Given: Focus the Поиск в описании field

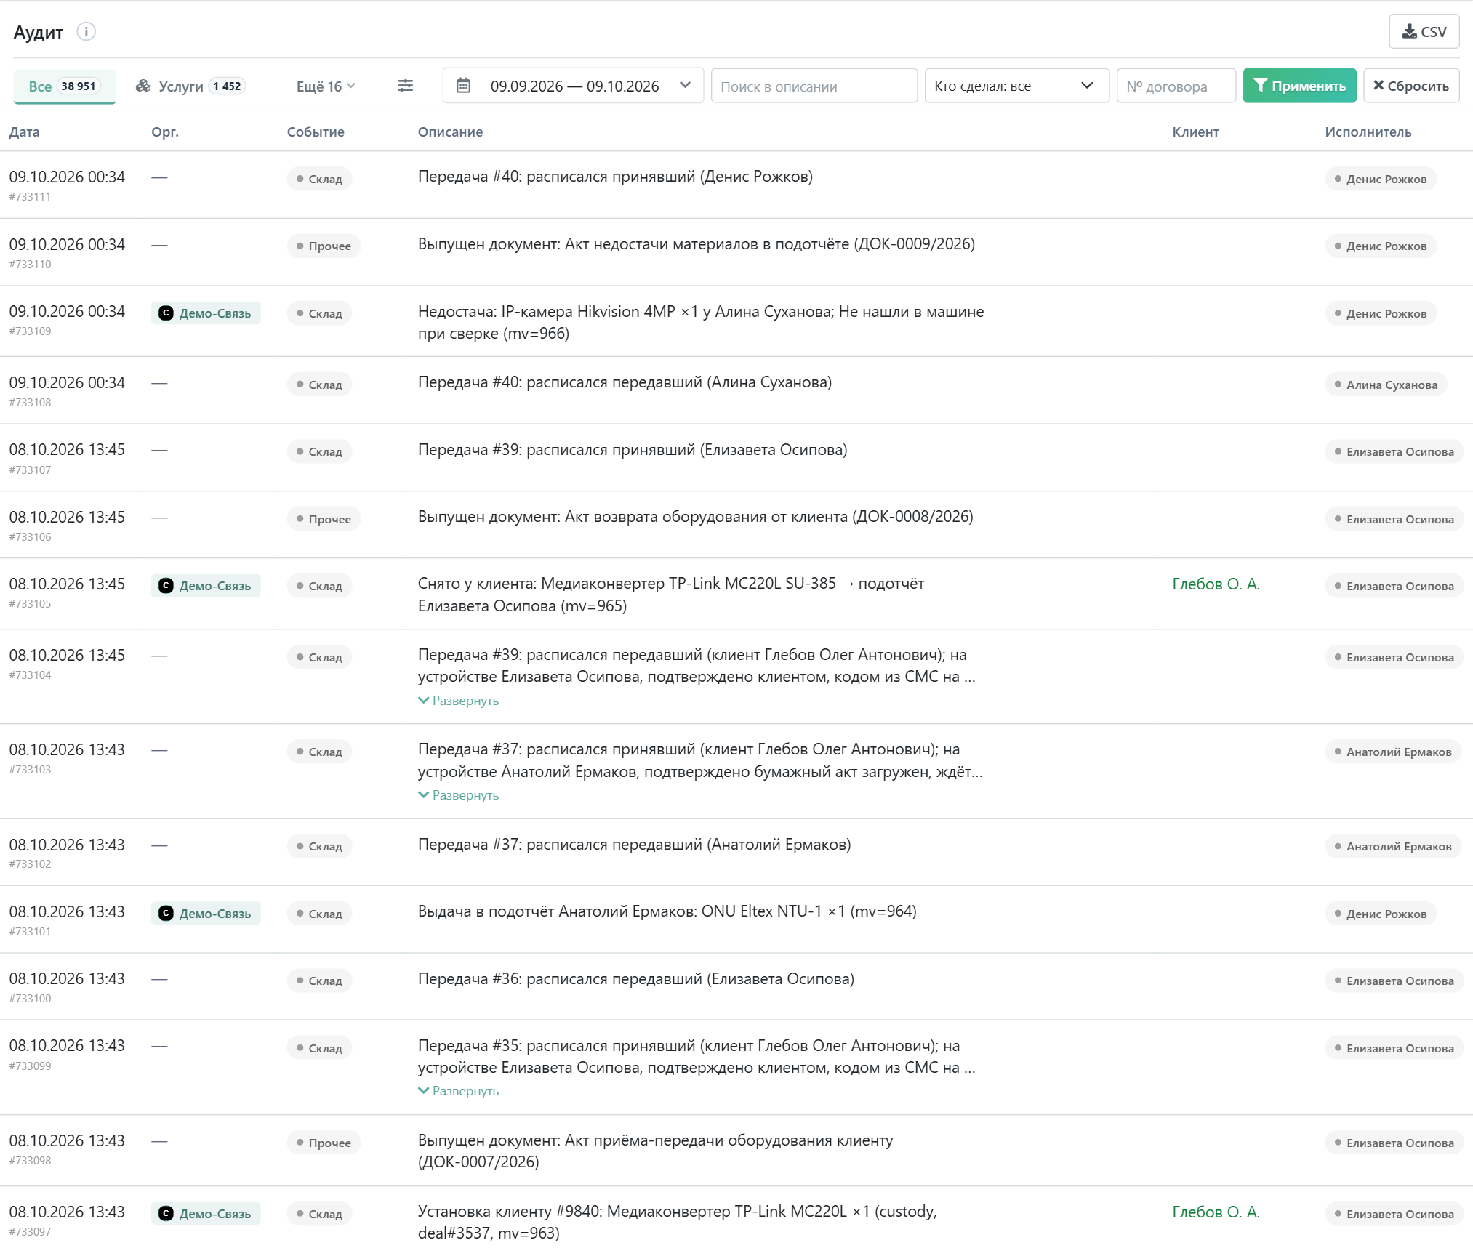Looking at the screenshot, I should (x=814, y=86).
